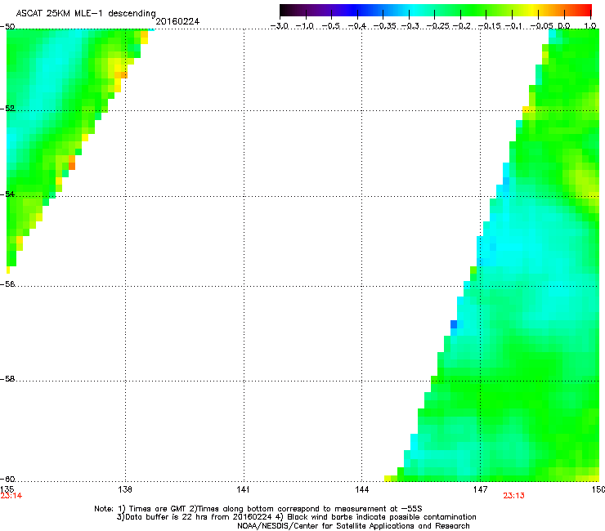This screenshot has height=531, width=605.
Task: Click the -0.15 colorbar tick label
Action: click(x=489, y=26)
